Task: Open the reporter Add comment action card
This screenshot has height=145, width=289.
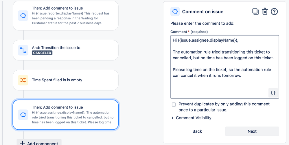Action: [x=71, y=16]
